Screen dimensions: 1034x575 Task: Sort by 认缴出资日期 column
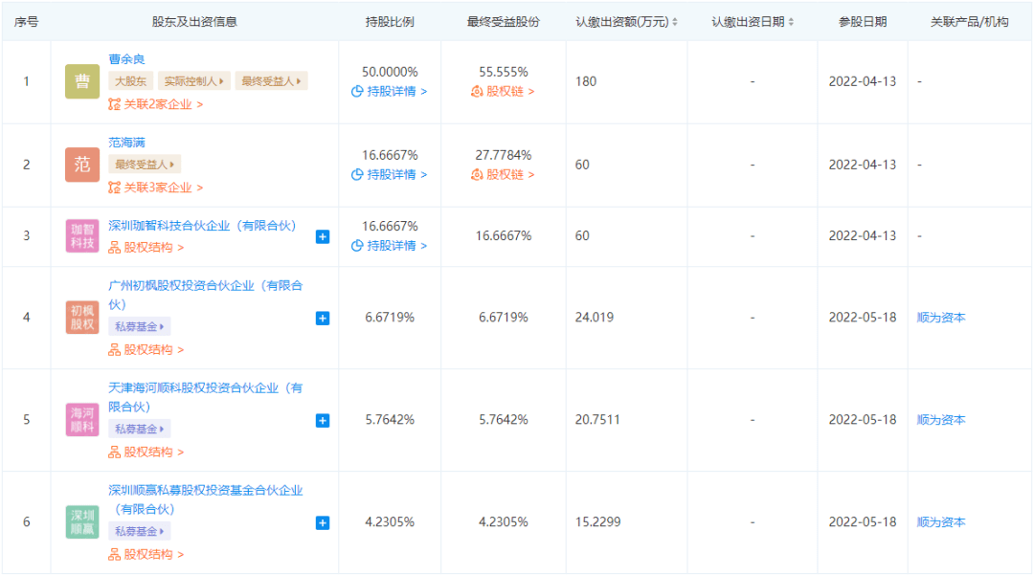(752, 22)
